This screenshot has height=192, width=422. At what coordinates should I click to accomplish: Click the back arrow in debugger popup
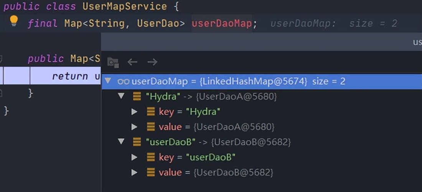point(132,62)
